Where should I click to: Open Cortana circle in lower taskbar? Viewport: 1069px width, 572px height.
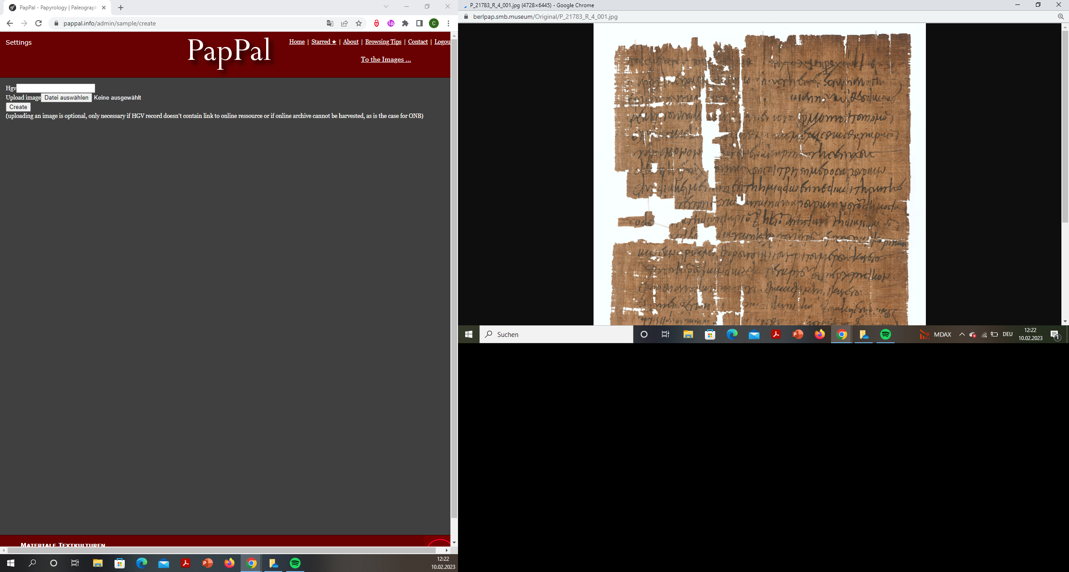pyautogui.click(x=54, y=563)
